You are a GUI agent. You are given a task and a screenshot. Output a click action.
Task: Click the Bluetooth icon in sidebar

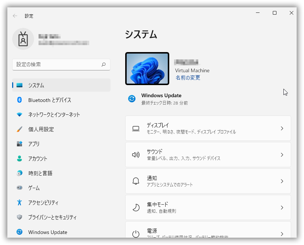[19, 100]
